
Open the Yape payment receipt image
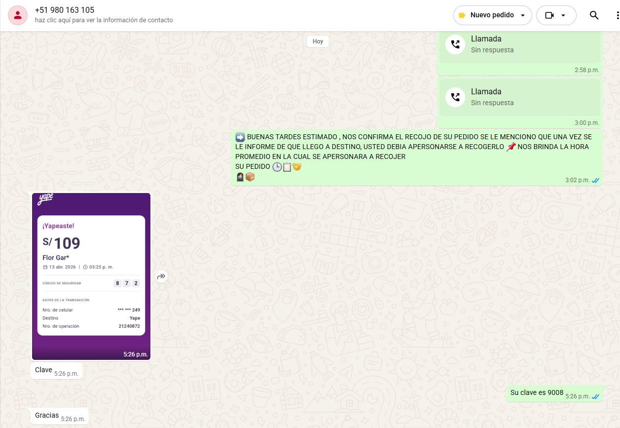coord(91,276)
